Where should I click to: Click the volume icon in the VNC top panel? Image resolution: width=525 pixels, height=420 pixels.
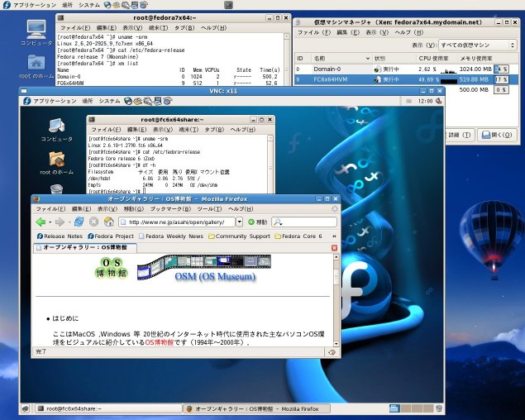click(x=439, y=101)
